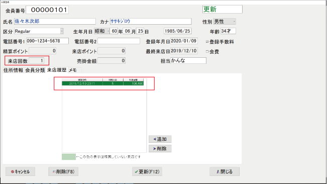The image size is (327, 184).
Task: Click the 閉じる button
Action: tap(225, 171)
